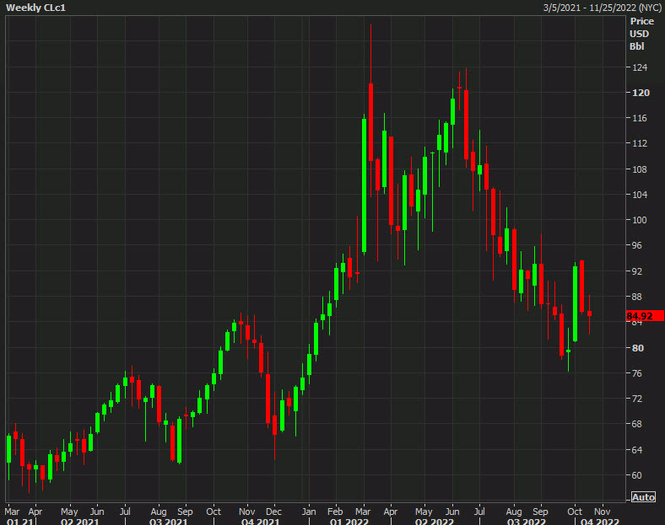Click the 100 price axis value

pos(640,220)
